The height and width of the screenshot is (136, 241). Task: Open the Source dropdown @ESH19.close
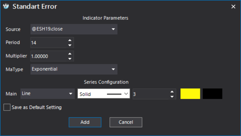pos(74,29)
